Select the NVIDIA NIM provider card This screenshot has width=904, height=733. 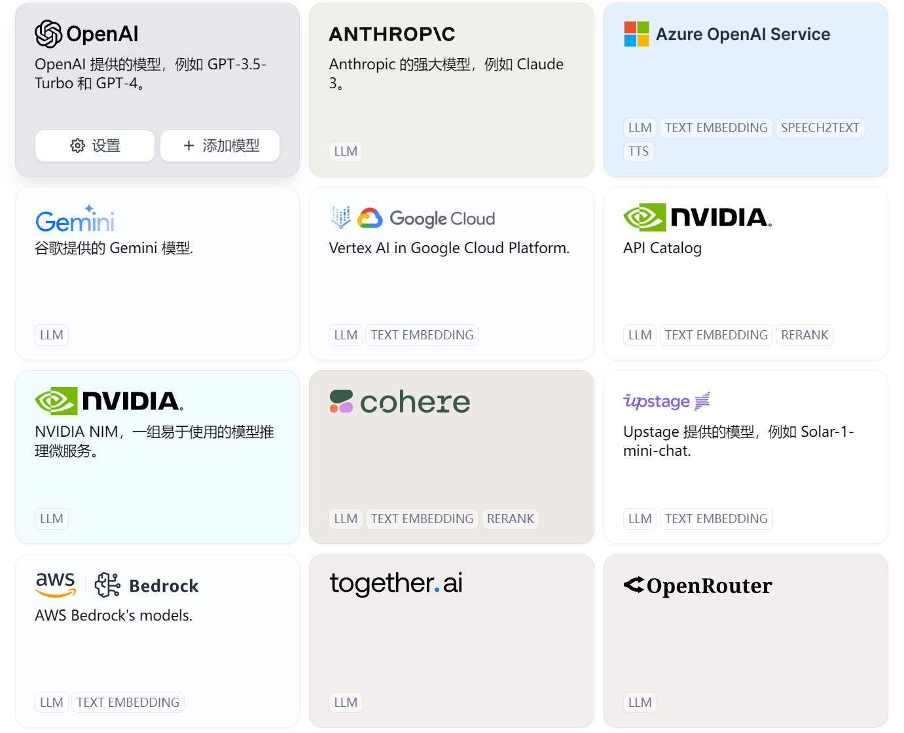click(x=157, y=471)
